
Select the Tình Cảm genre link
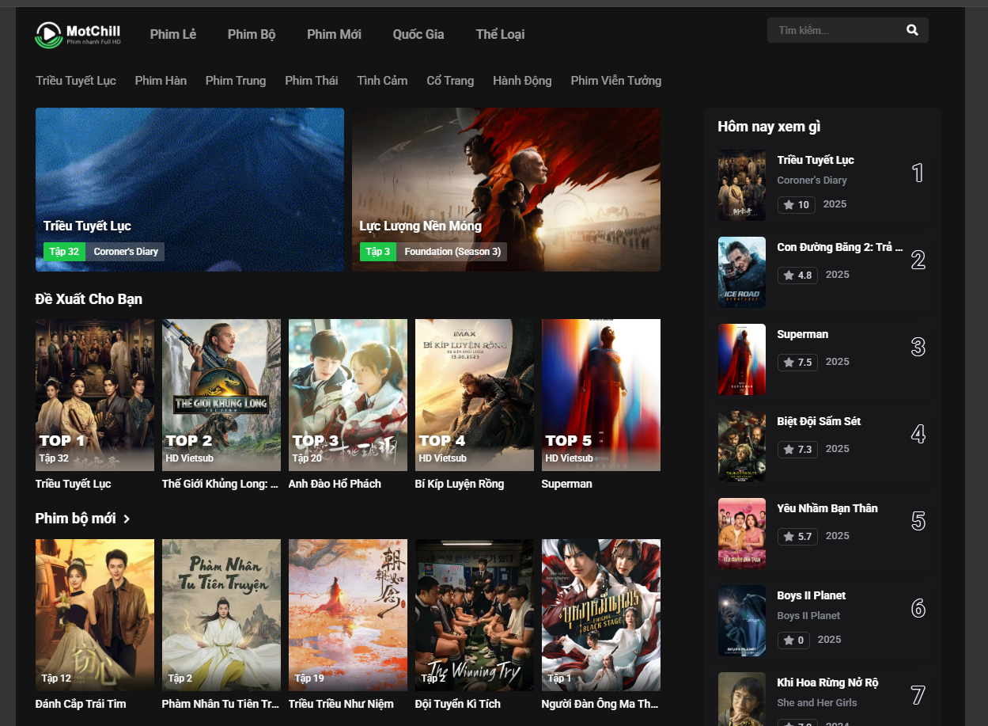382,81
